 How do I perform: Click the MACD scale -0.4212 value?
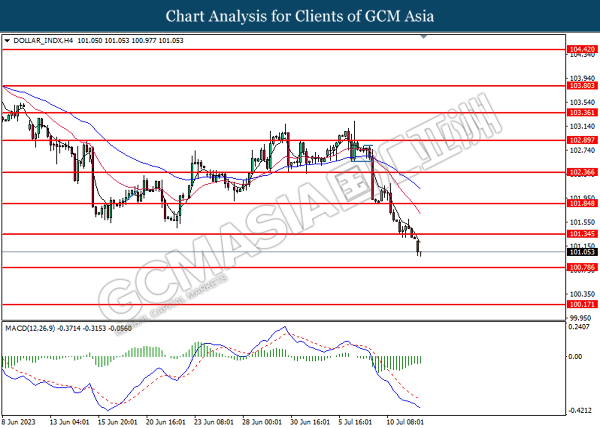[x=580, y=411]
